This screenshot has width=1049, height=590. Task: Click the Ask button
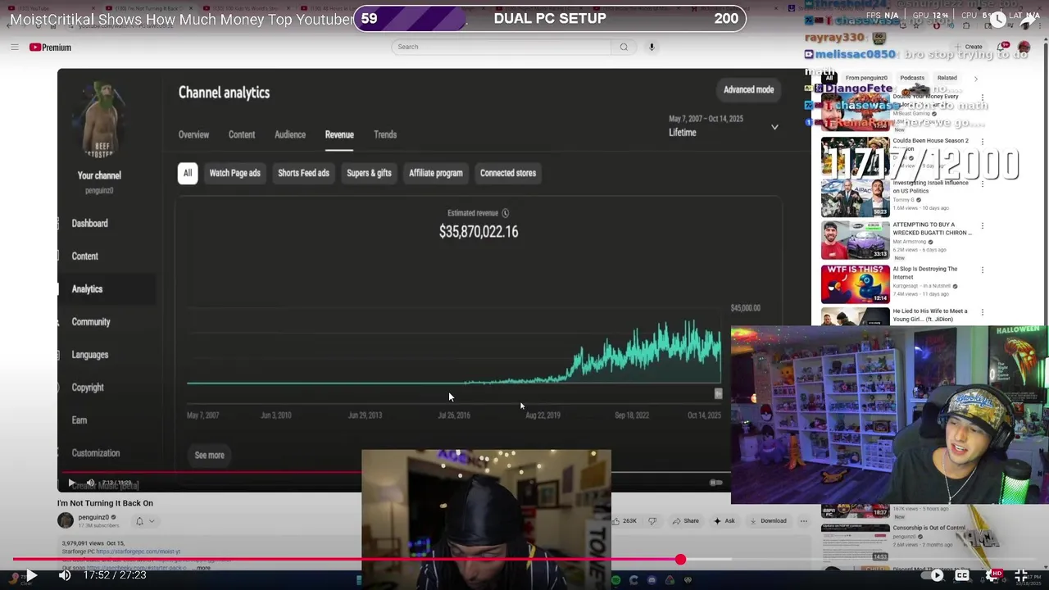point(724,521)
